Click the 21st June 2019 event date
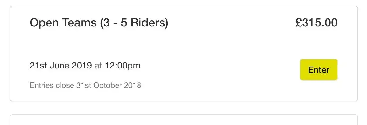367x125 pixels. [61, 66]
